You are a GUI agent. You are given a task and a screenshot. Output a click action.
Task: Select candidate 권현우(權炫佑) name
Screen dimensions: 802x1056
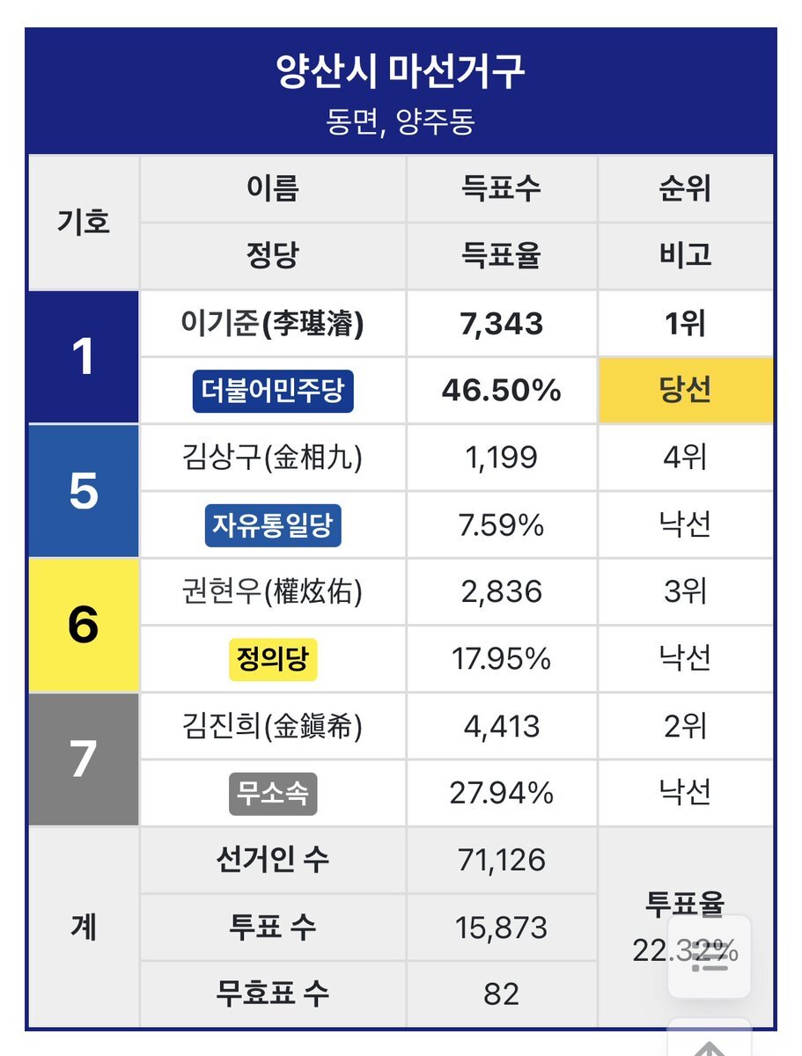point(273,592)
